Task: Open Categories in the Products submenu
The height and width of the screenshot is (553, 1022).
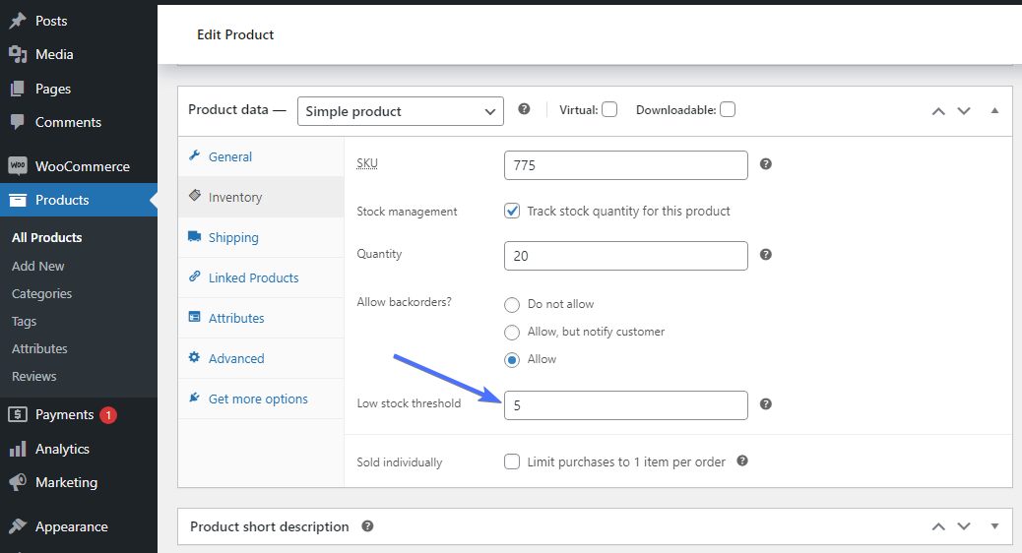Action: coord(41,293)
